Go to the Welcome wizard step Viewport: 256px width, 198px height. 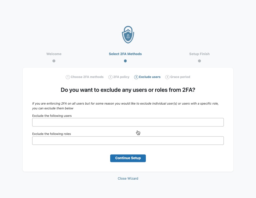(54, 54)
